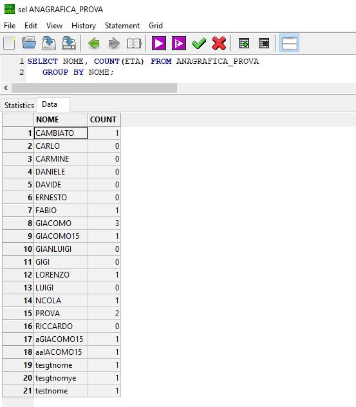Open the Statement menu
Viewport: 356px width, 407px height.
pyautogui.click(x=122, y=26)
